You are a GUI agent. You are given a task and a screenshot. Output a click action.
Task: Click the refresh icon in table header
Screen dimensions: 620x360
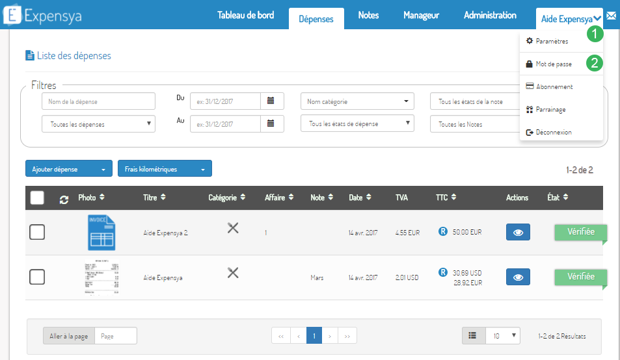click(x=64, y=199)
